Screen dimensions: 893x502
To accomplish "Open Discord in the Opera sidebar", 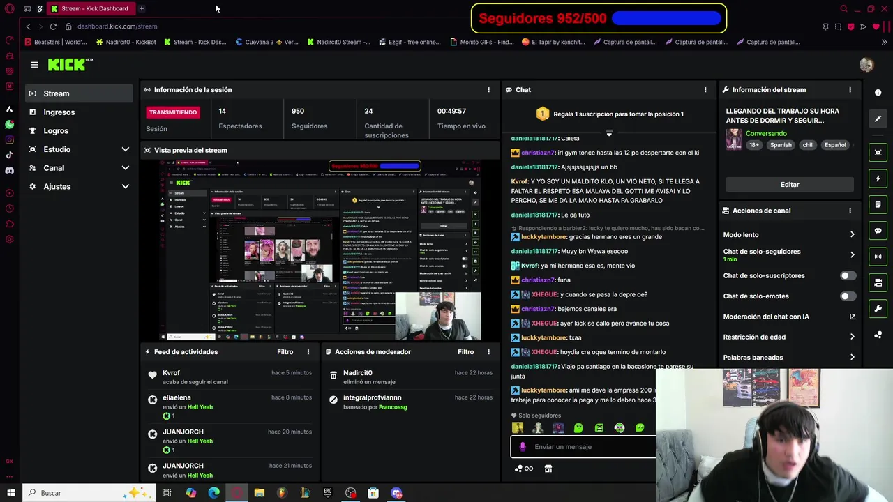I will click(9, 170).
